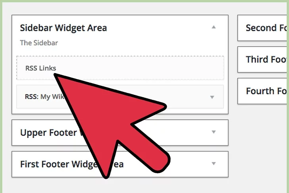This screenshot has height=193, width=289.
Task: Click the green border frame of the image
Action: click(x=1, y=96)
